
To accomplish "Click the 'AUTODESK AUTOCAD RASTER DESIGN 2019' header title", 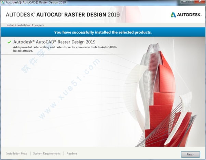I will pyautogui.click(x=63, y=15).
